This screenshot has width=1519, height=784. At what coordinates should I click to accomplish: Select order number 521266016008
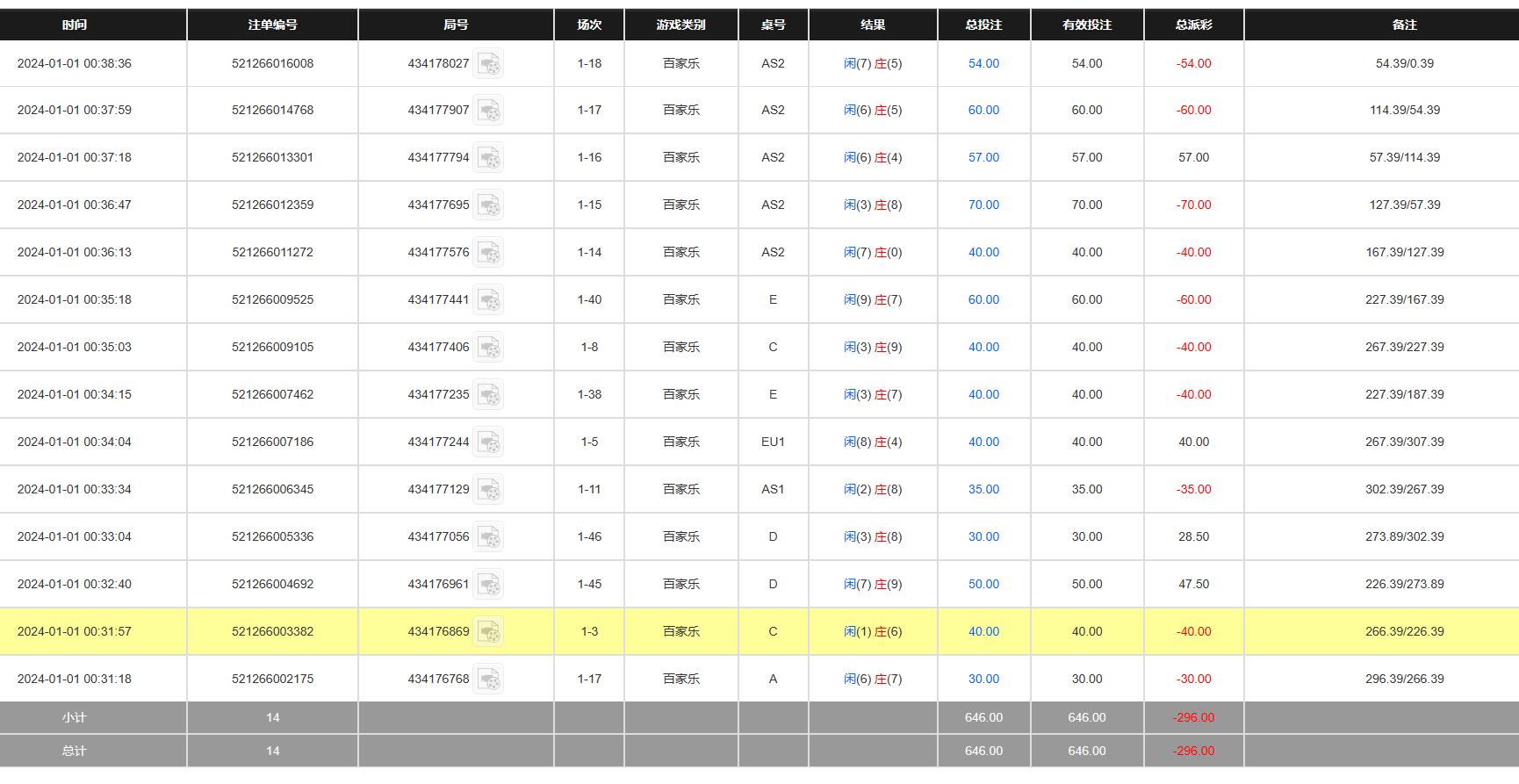[273, 63]
